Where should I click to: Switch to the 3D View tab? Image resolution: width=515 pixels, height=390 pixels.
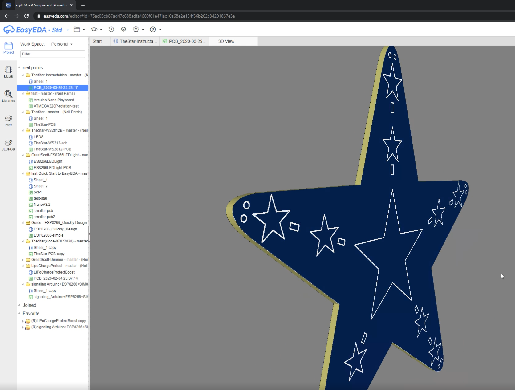(x=226, y=41)
